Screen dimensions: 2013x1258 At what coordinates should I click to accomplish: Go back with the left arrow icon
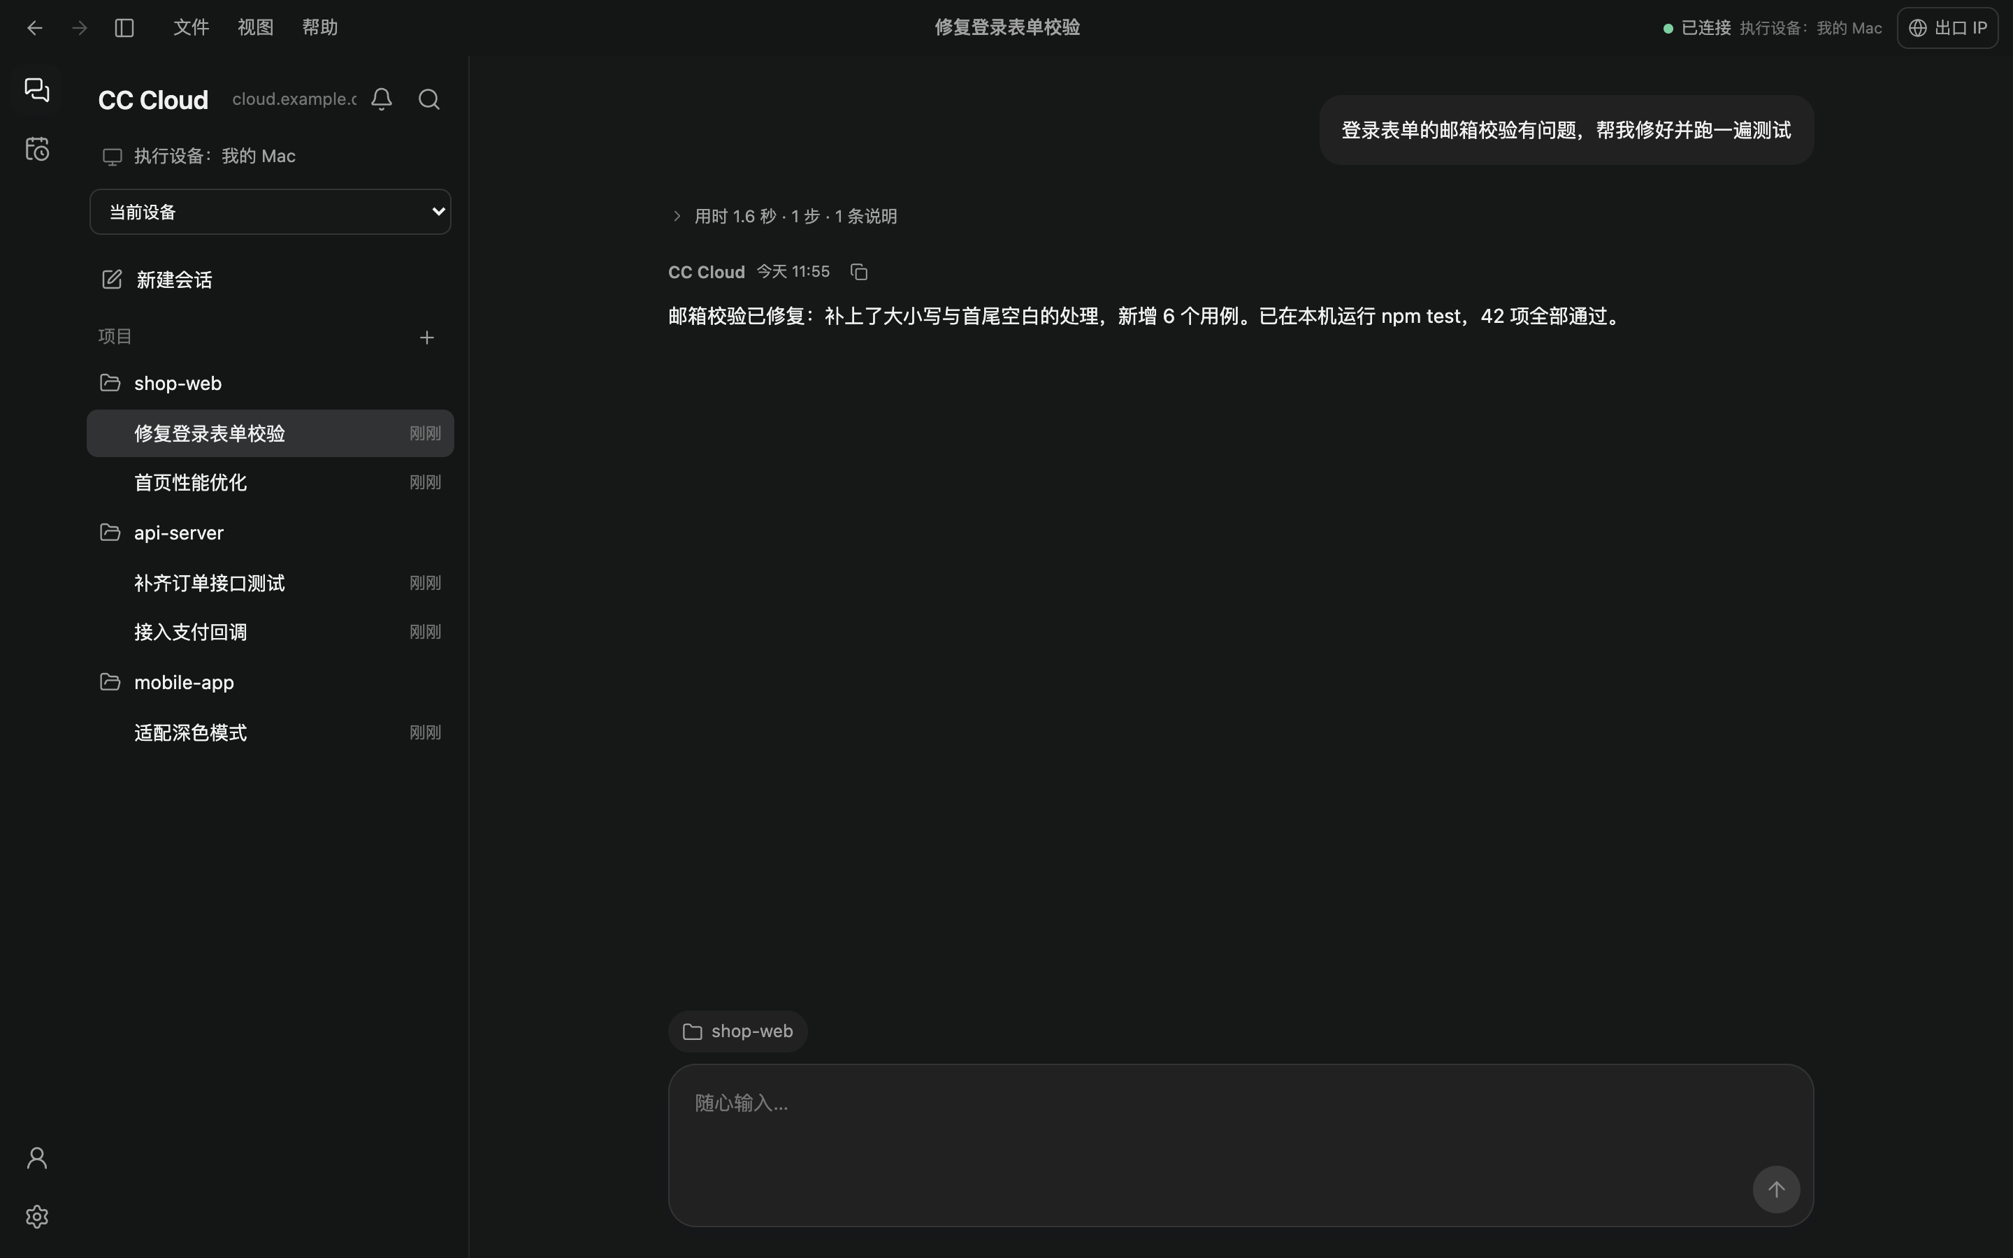(34, 28)
